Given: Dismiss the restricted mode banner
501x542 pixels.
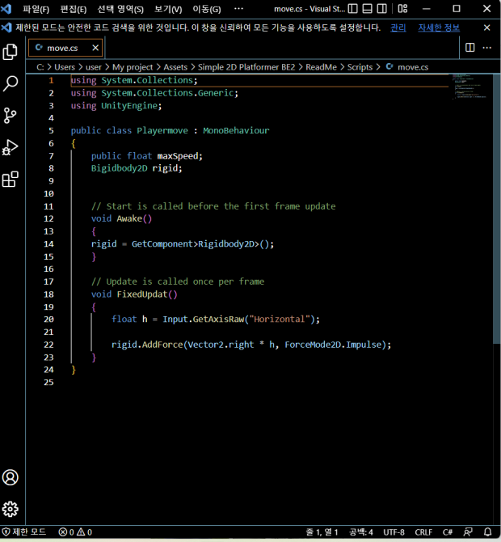Looking at the screenshot, I should (x=486, y=28).
